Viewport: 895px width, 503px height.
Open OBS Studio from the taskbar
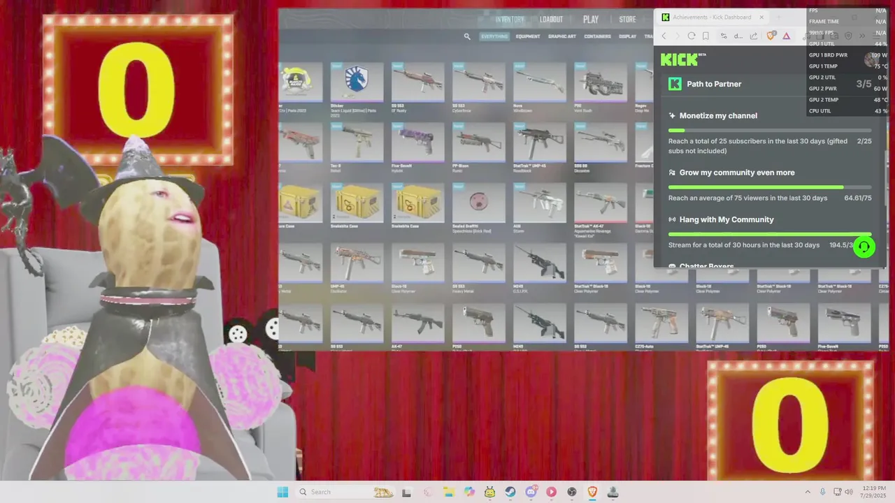click(x=572, y=492)
